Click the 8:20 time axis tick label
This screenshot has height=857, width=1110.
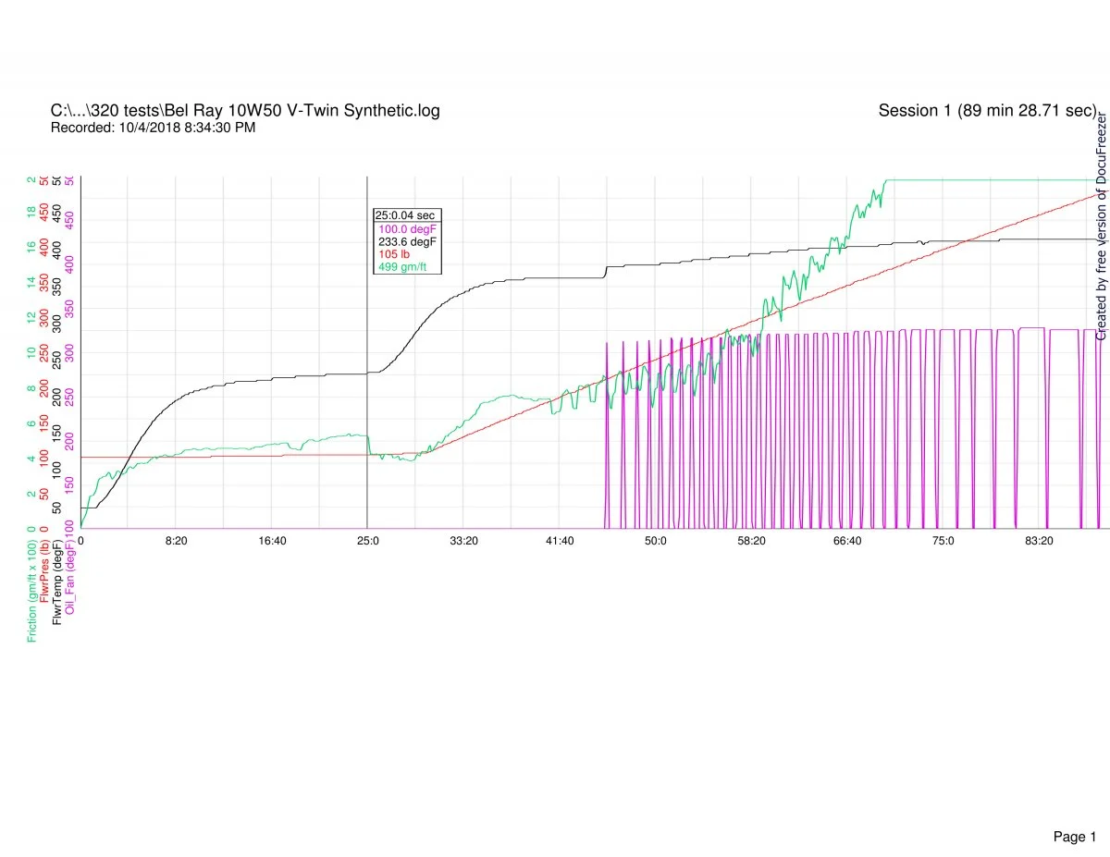(177, 541)
